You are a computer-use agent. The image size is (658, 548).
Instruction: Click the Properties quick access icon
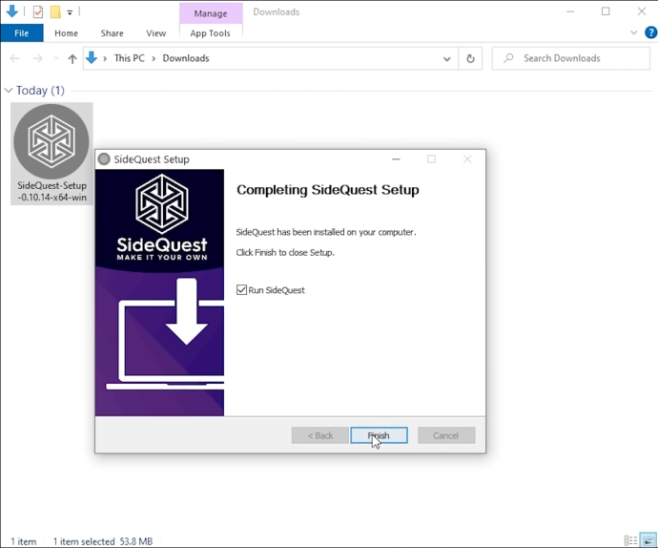[38, 11]
